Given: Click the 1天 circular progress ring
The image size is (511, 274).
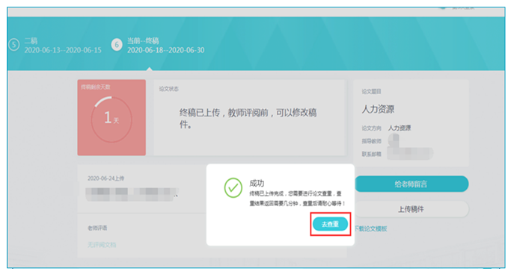Looking at the screenshot, I should tap(111, 119).
